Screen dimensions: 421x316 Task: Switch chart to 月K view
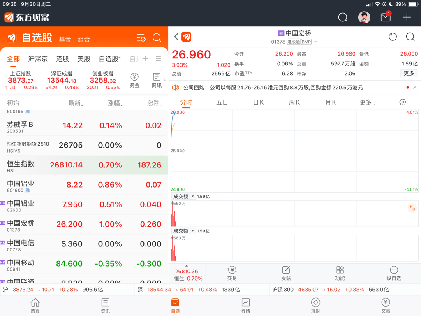331,102
